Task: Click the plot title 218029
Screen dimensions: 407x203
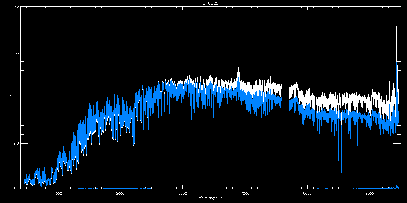Action: (x=210, y=3)
